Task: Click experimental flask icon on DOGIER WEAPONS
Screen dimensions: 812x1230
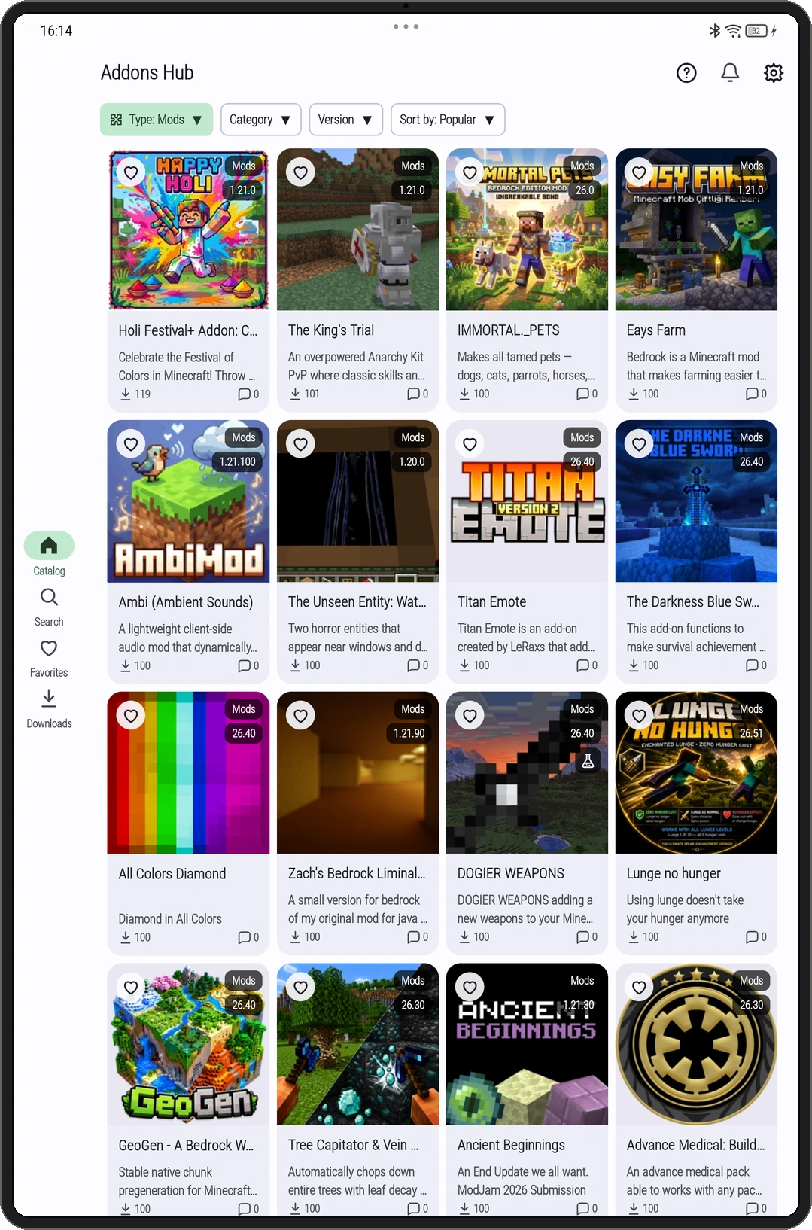Action: pos(588,761)
